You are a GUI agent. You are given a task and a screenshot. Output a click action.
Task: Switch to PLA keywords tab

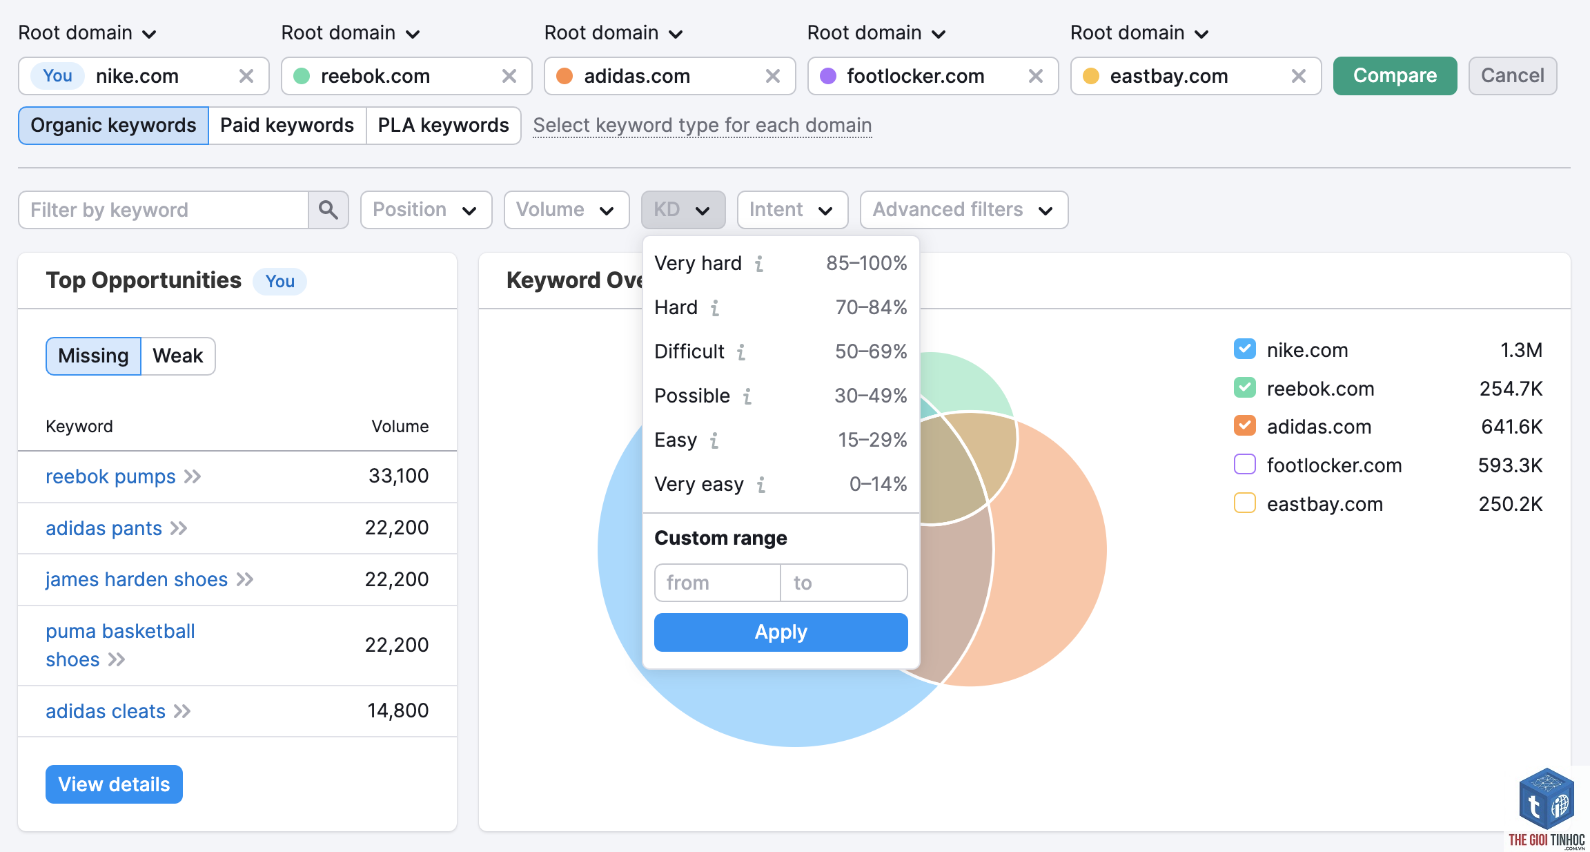pos(444,126)
